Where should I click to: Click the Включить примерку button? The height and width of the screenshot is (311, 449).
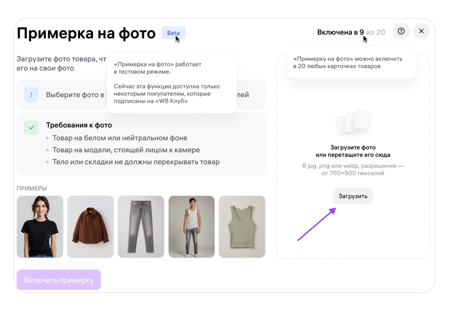pos(59,280)
